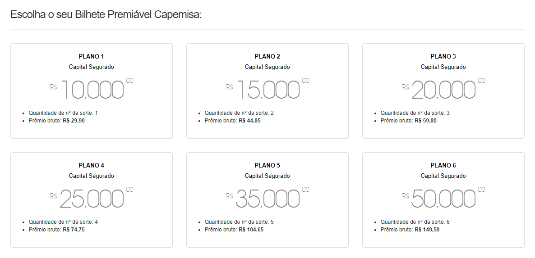The width and height of the screenshot is (535, 258).
Task: Select the R$ 20.000 insured capital amount
Action: click(x=443, y=89)
